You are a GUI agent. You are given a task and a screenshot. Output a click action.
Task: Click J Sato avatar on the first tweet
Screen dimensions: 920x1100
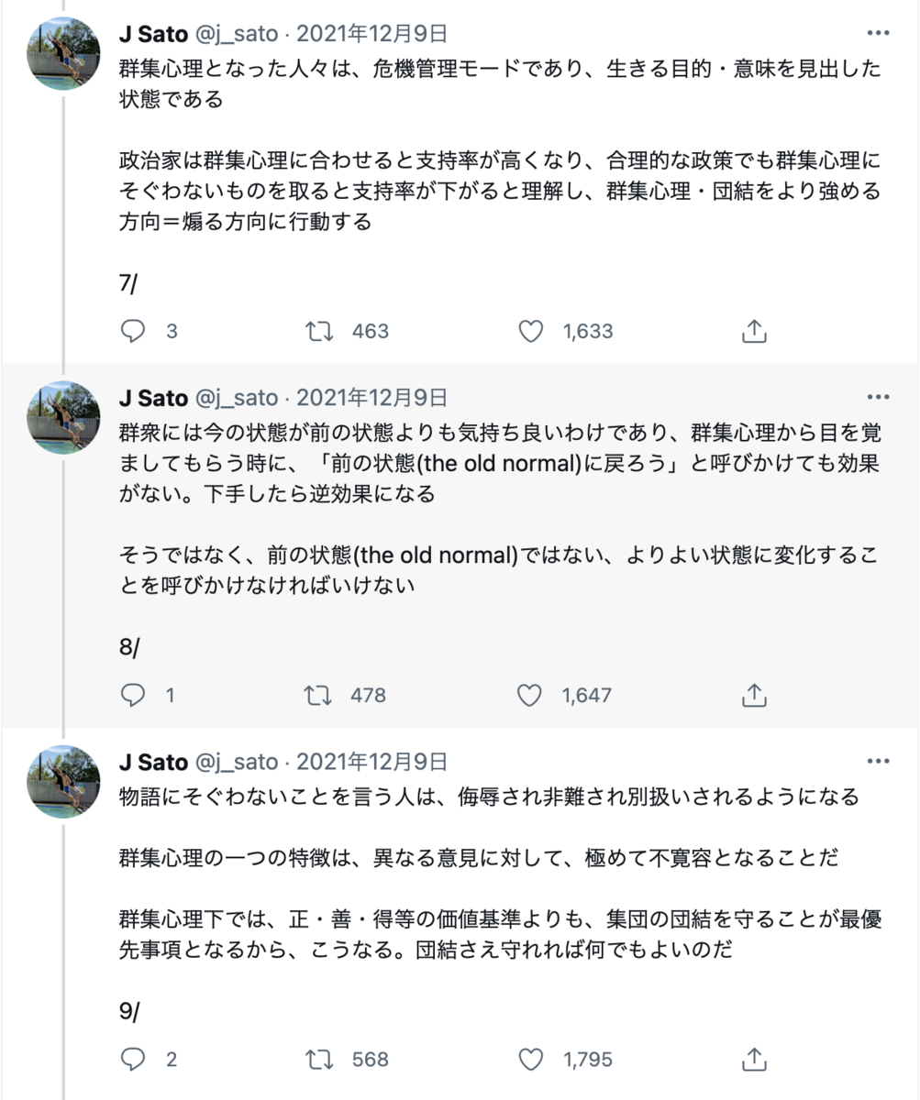64,53
